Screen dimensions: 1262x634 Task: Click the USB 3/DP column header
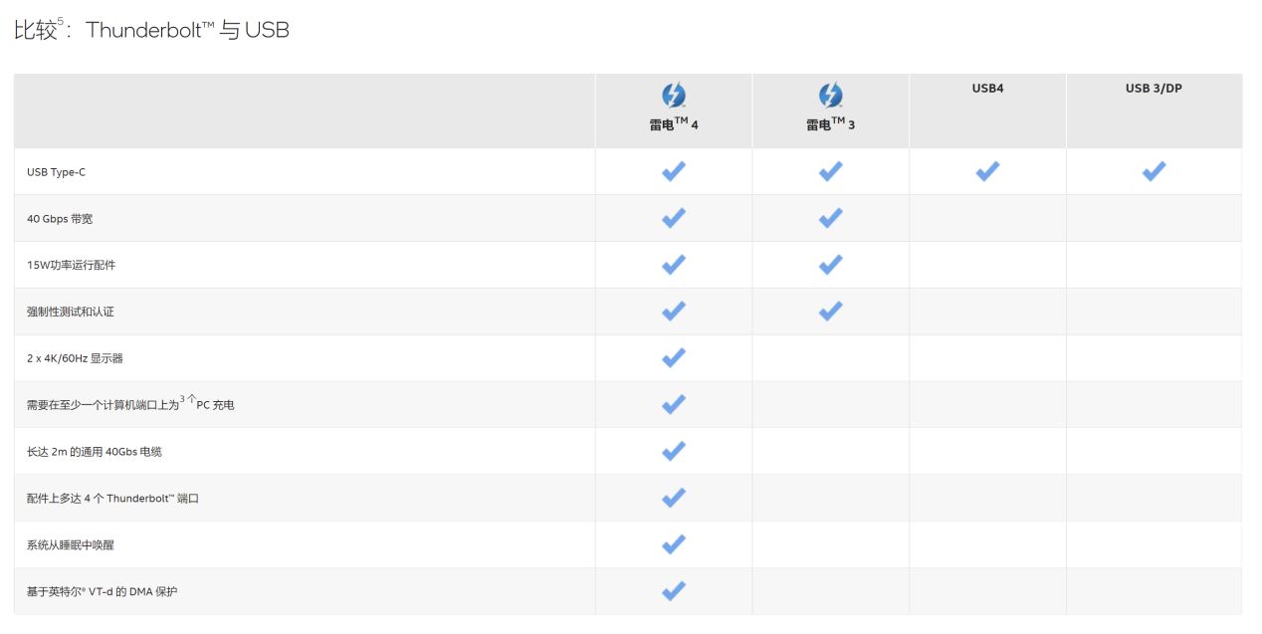[x=1154, y=89]
